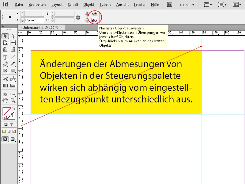Open the Bearbeiten menu

click(x=37, y=5)
